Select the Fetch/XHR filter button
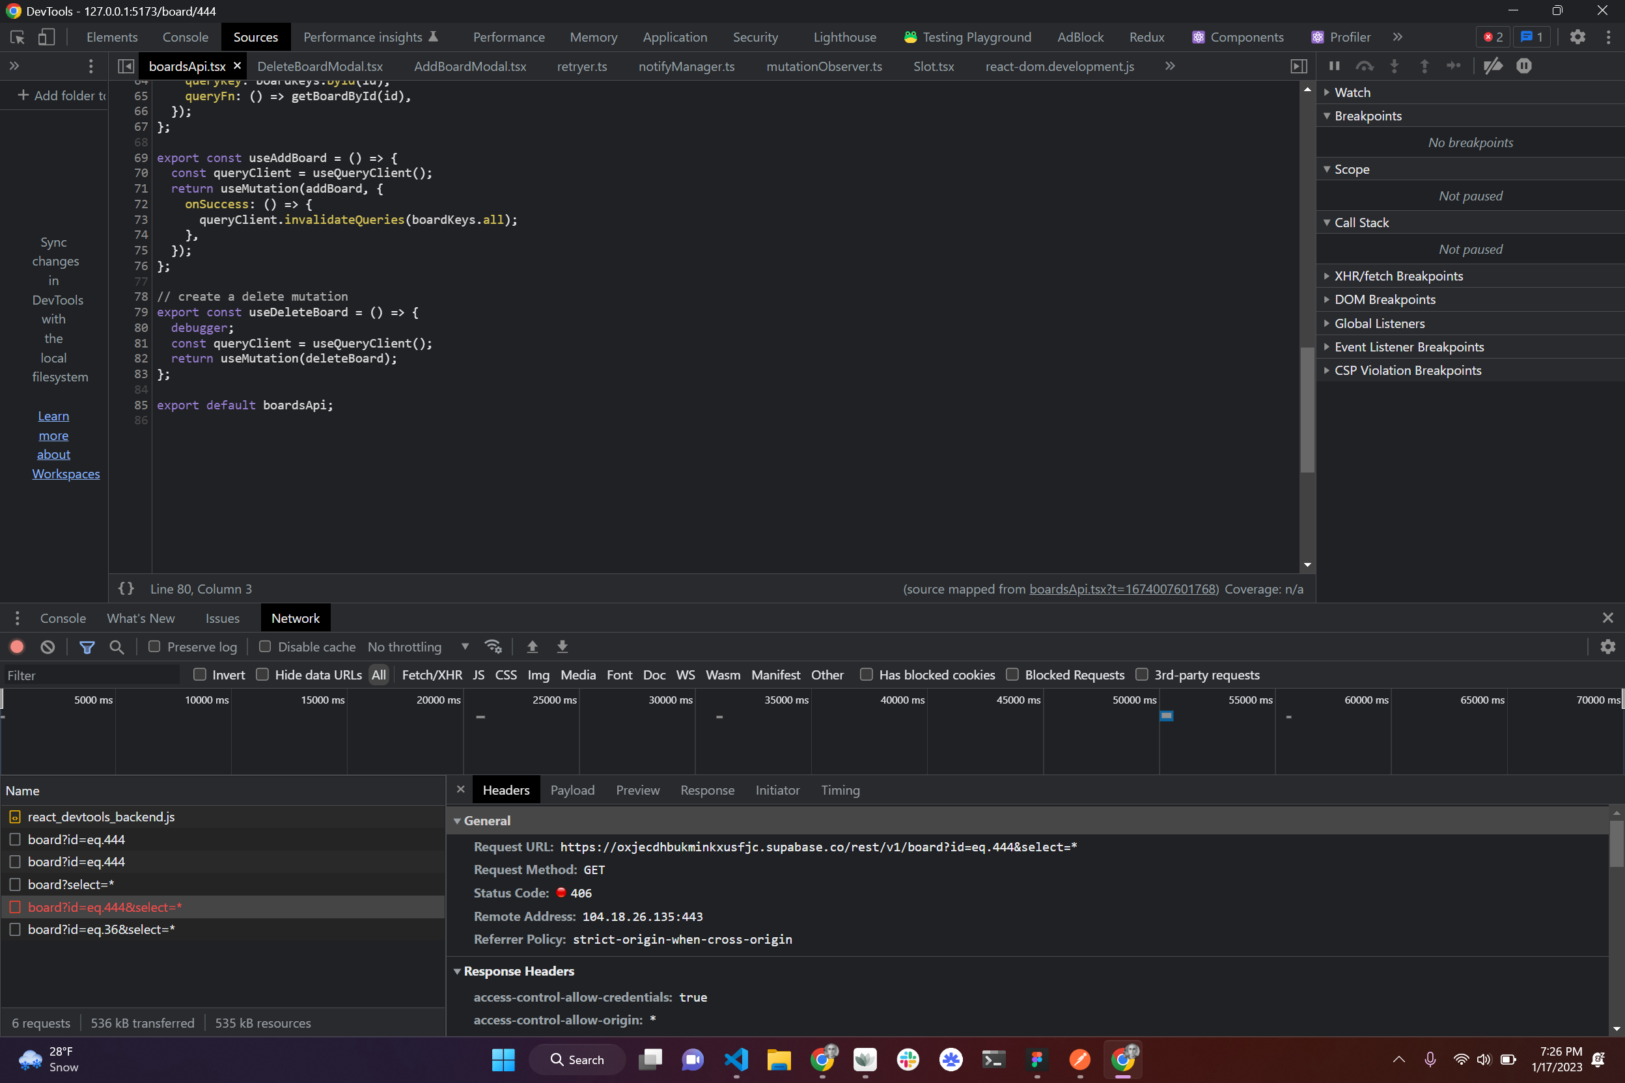1625x1083 pixels. click(x=432, y=675)
